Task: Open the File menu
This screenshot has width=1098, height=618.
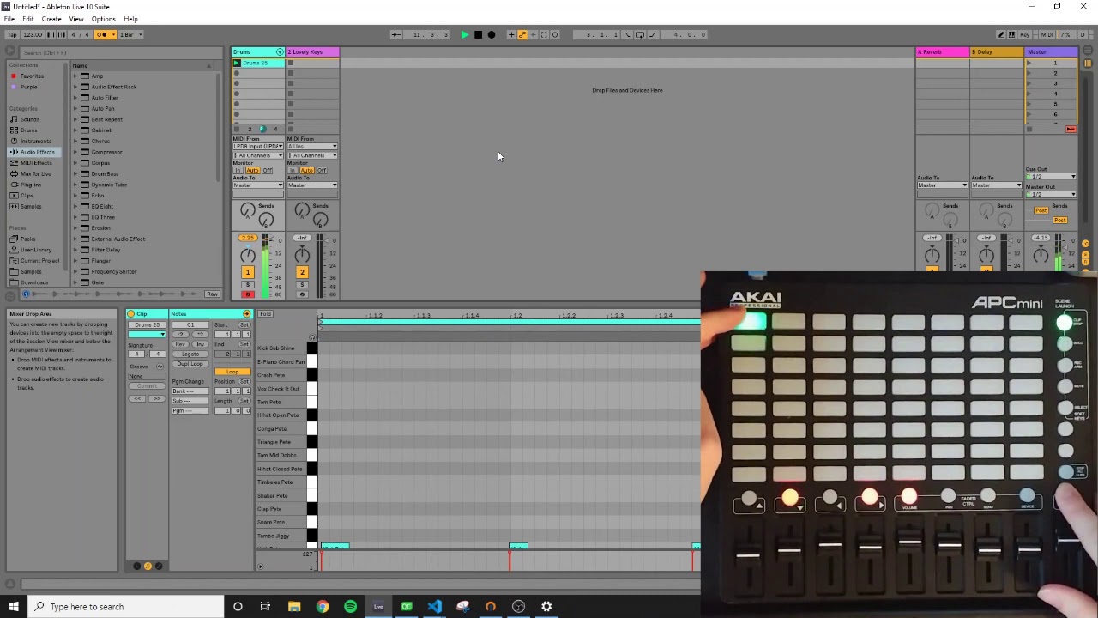Action: click(9, 19)
